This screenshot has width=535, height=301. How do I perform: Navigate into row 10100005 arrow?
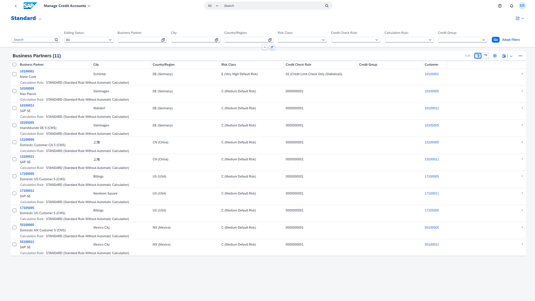pos(522,91)
